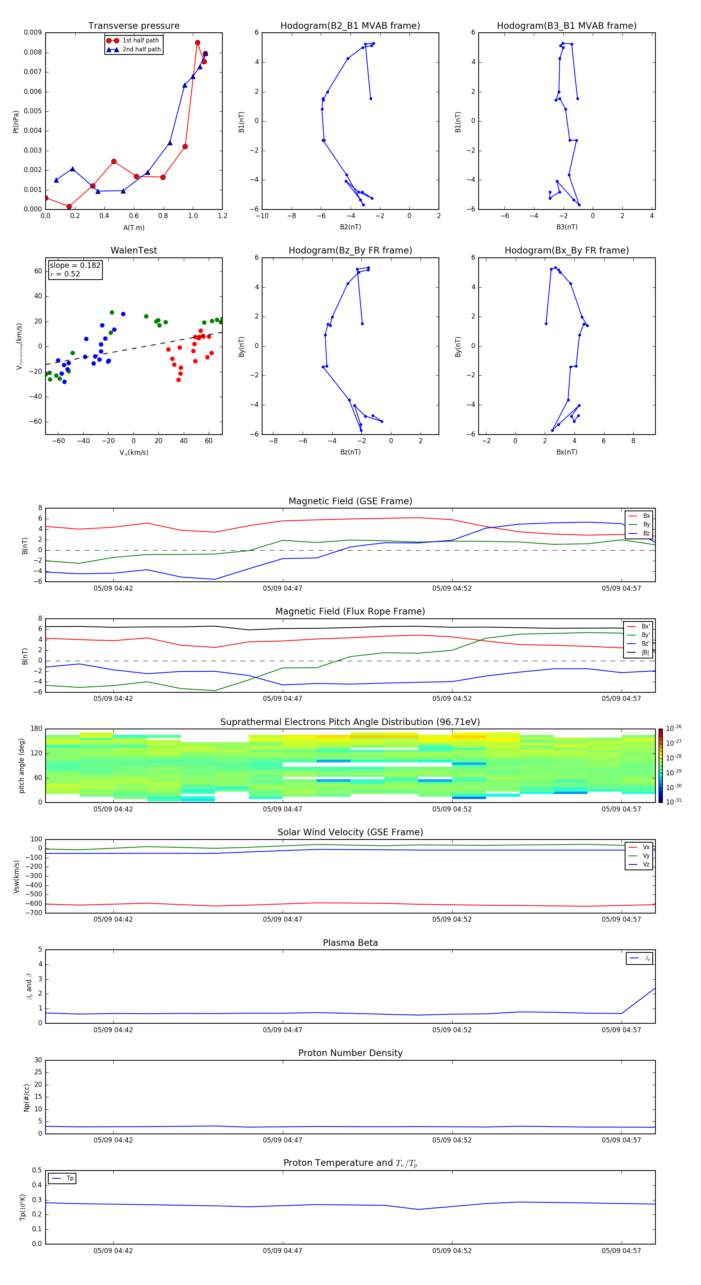Screen dimensions: 701x1285
Task: Click the 'Hodogram(Bz_By FR frame)' title
Action: click(350, 250)
